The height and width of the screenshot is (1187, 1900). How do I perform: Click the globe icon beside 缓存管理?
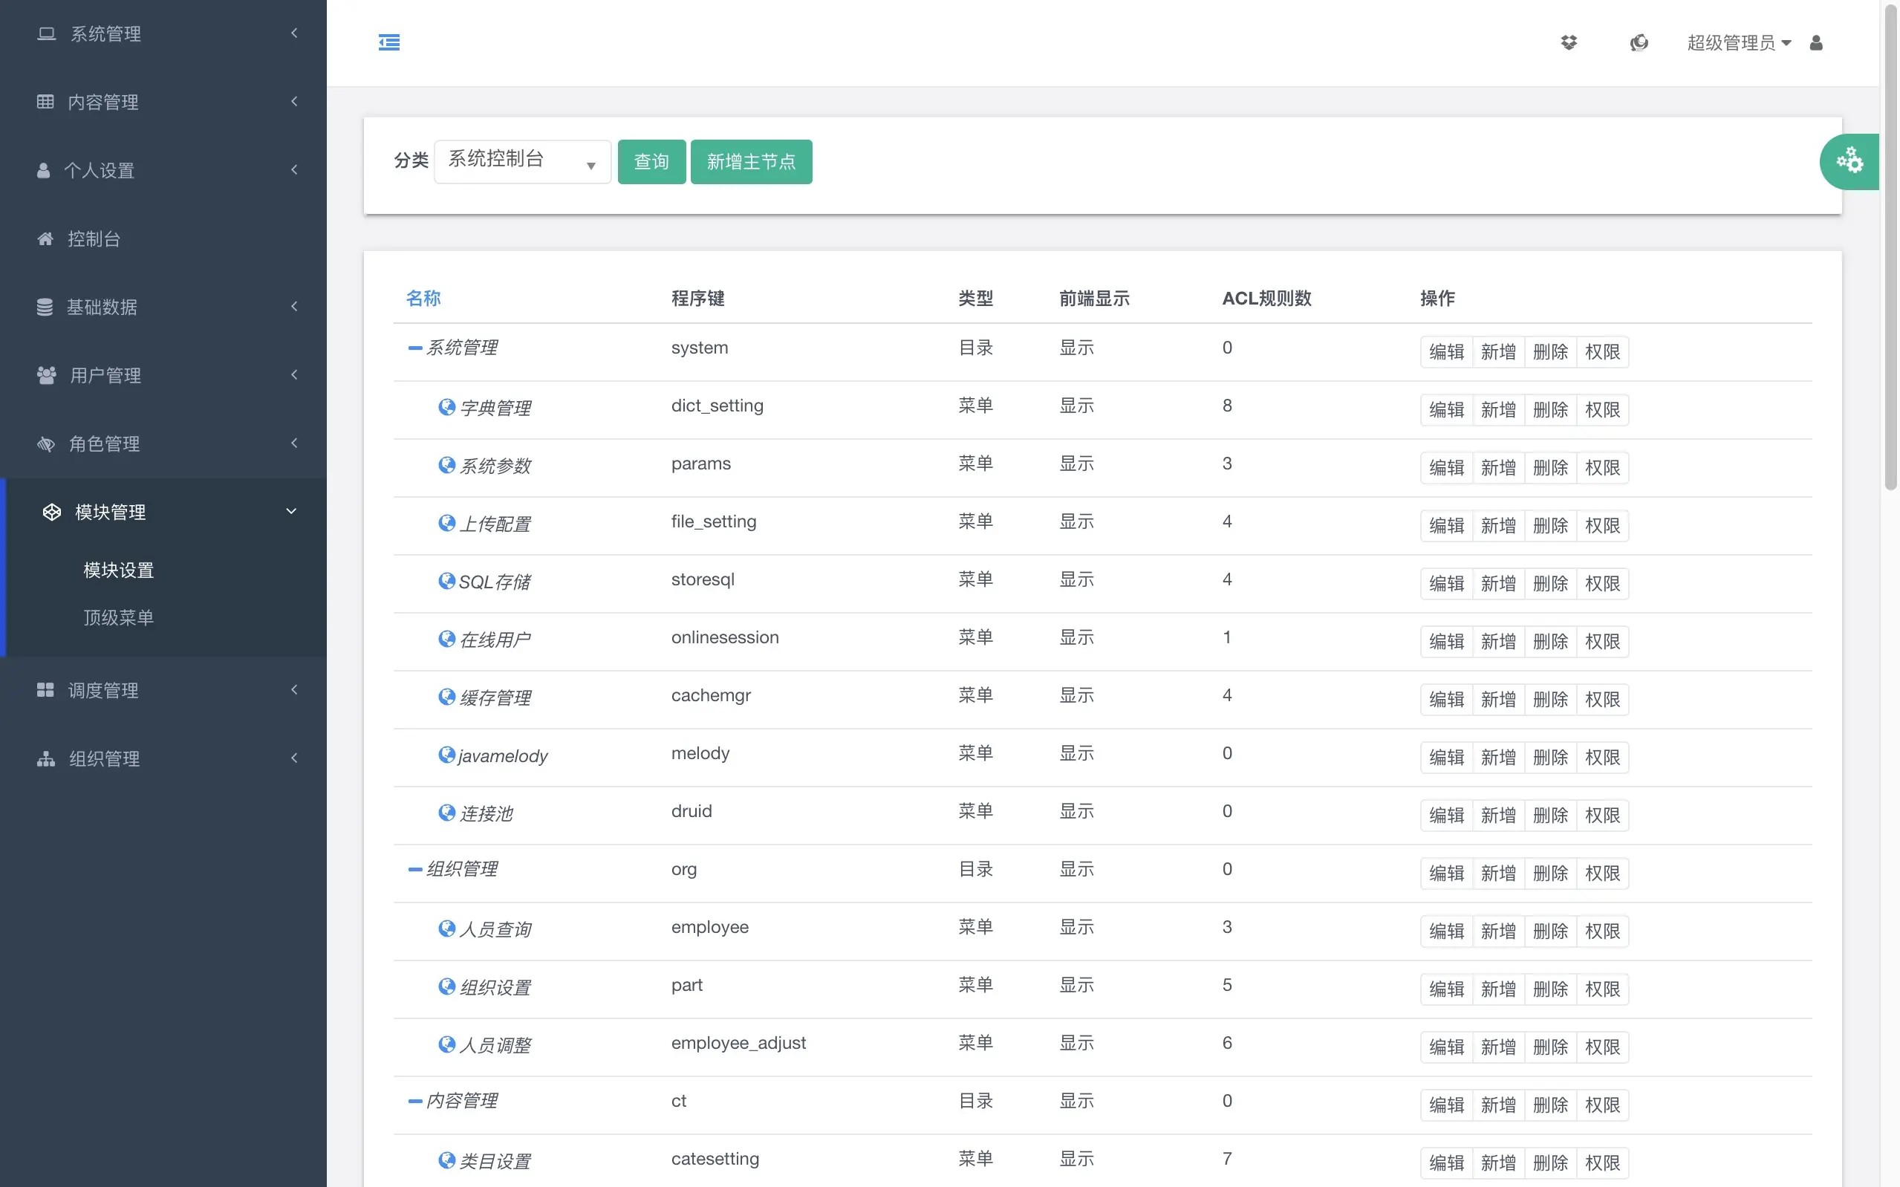446,696
